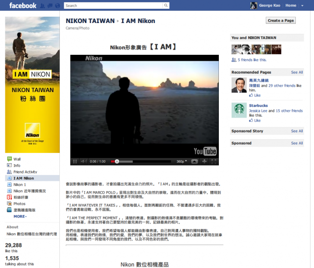Open friend requests icon in top bar
Screen dimensions: 314x268
click(x=42, y=6)
